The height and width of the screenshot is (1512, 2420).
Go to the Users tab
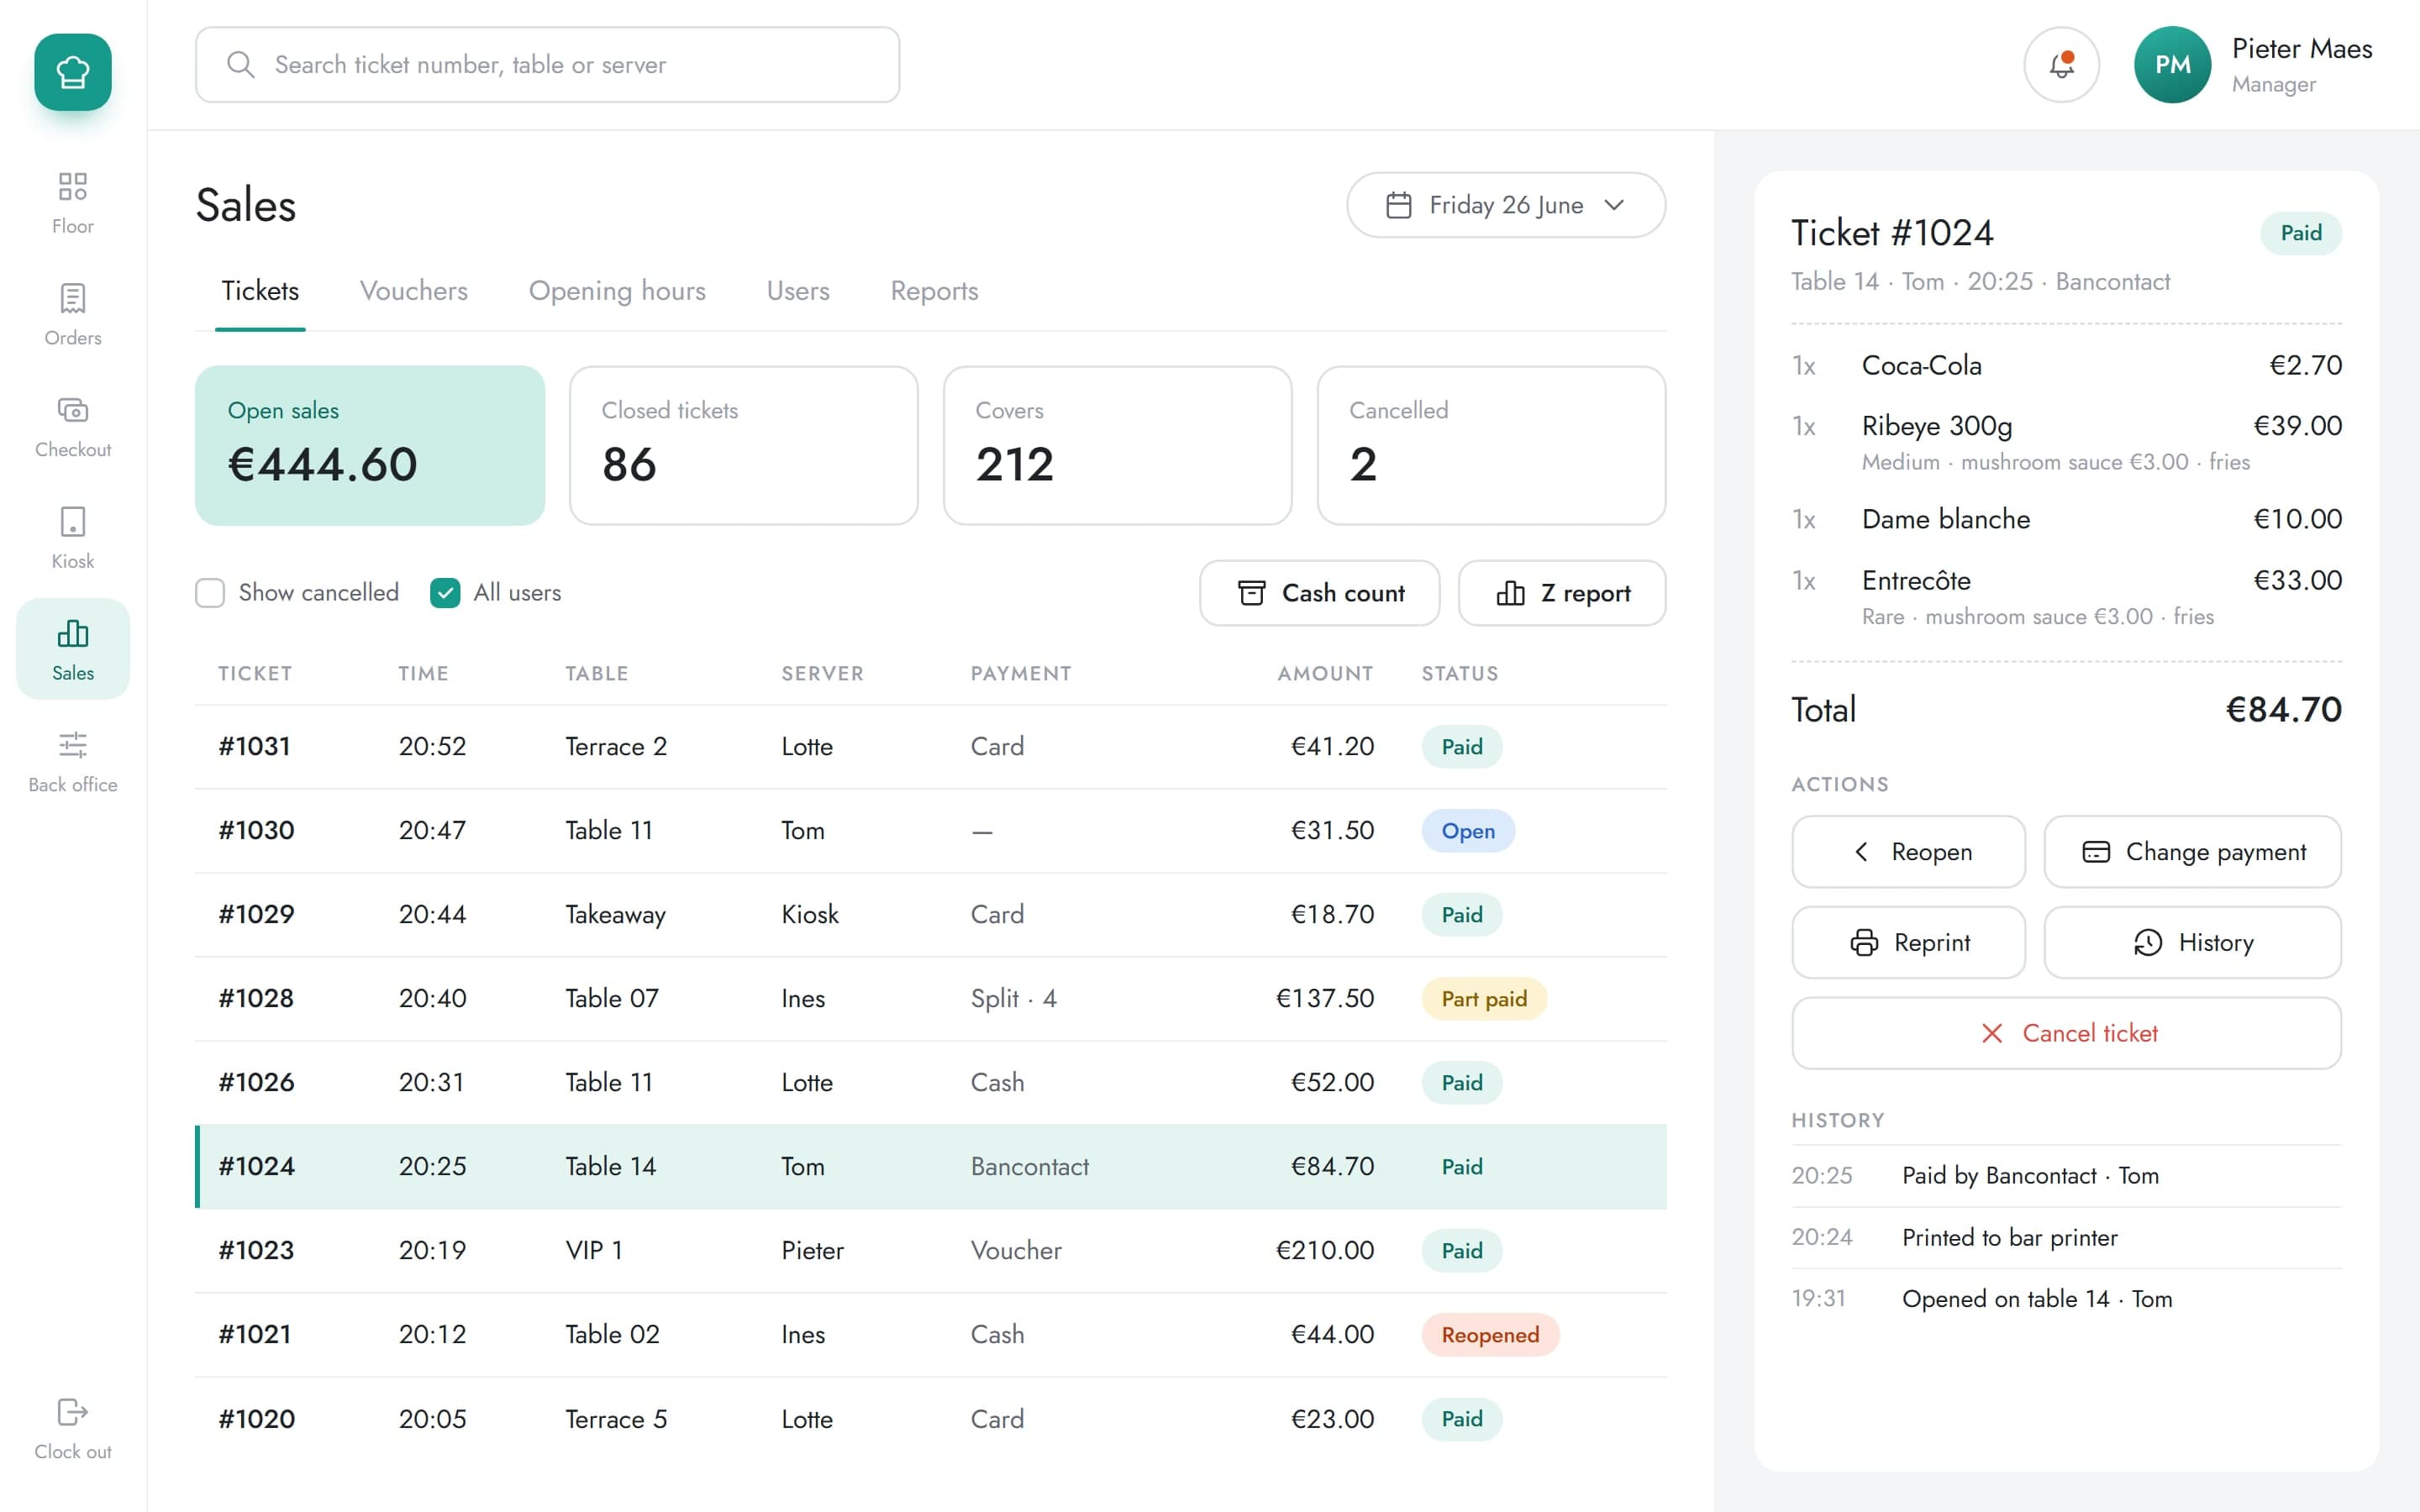point(798,291)
